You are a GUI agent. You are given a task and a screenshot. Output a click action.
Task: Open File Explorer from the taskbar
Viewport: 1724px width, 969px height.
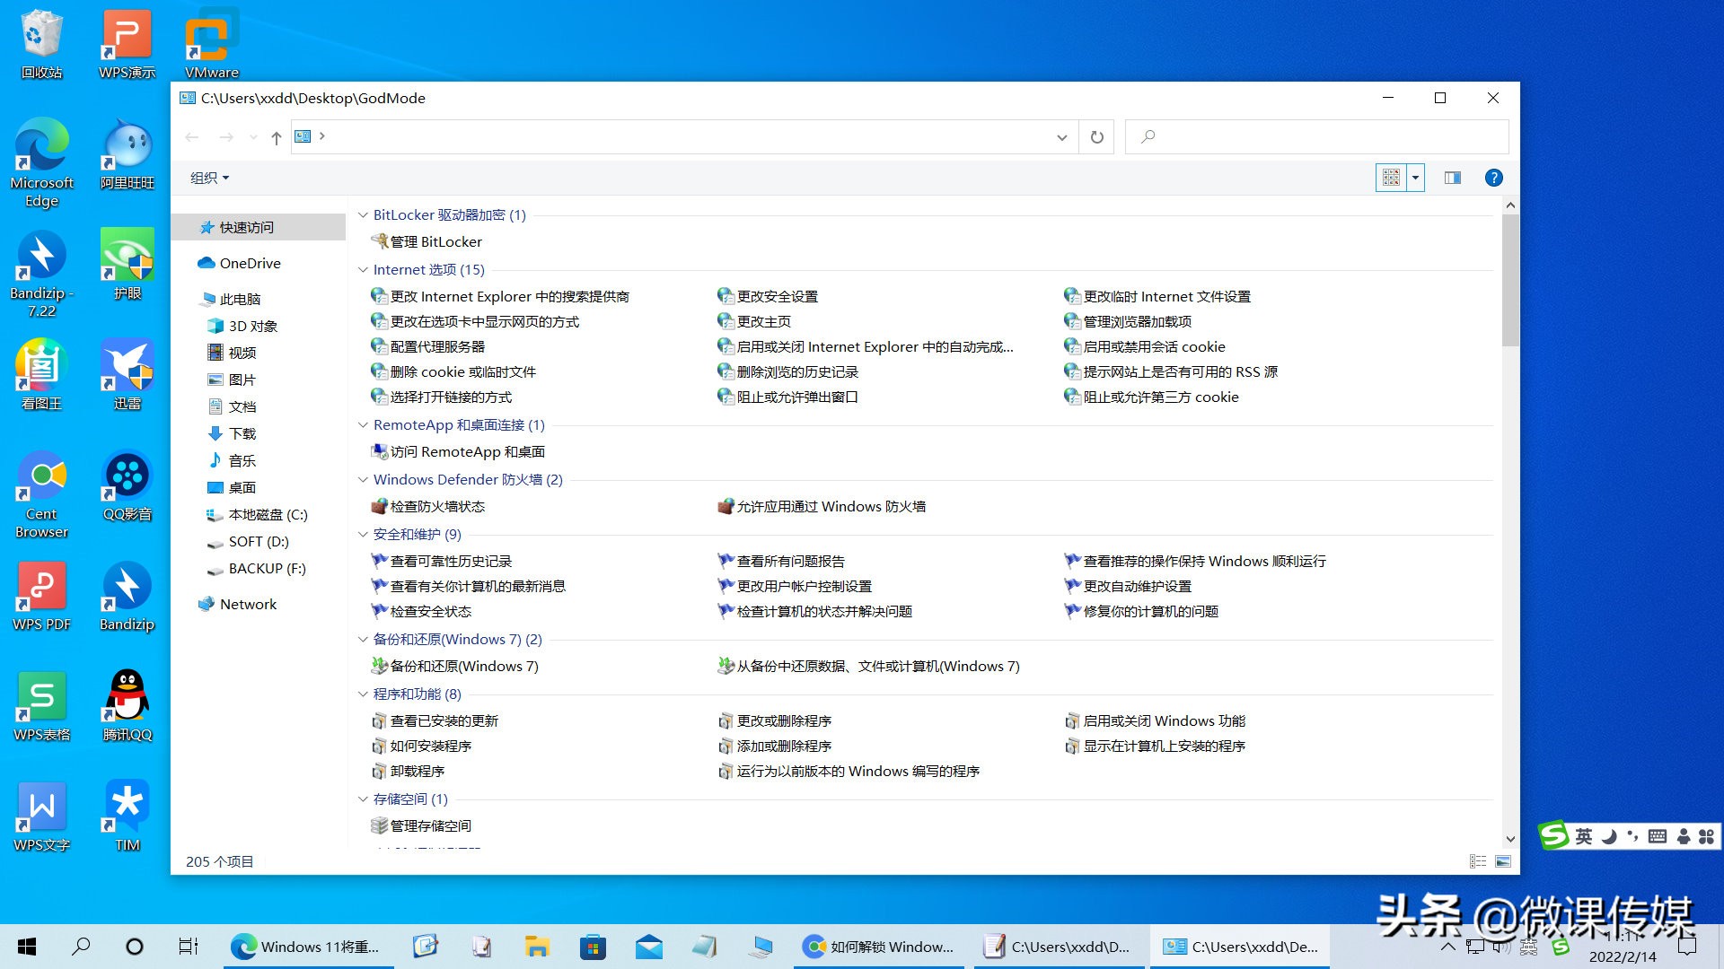point(537,947)
